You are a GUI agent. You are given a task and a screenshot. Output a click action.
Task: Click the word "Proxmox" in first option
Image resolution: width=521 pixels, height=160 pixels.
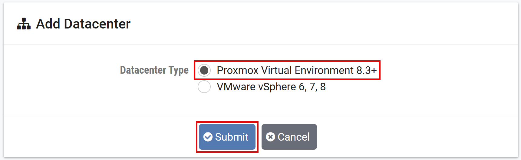click(238, 70)
